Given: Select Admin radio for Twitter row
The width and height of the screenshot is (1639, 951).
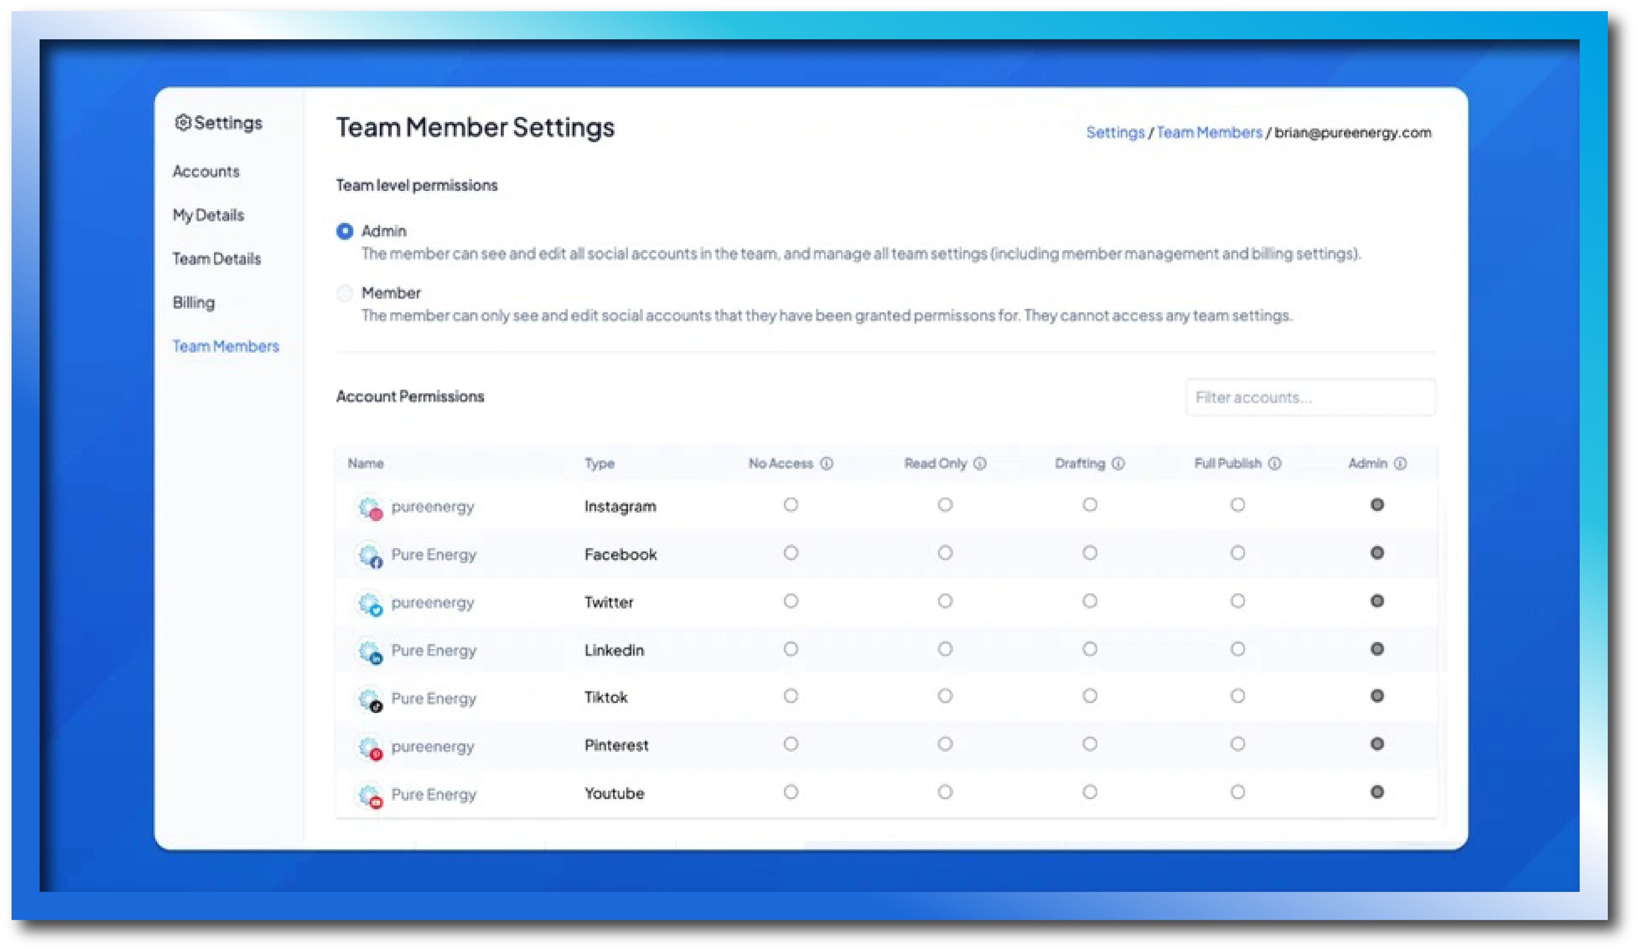Looking at the screenshot, I should (1376, 601).
